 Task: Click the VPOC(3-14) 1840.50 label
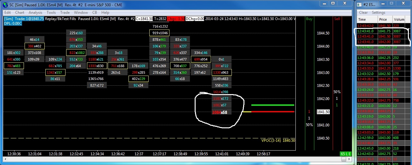[278, 141]
